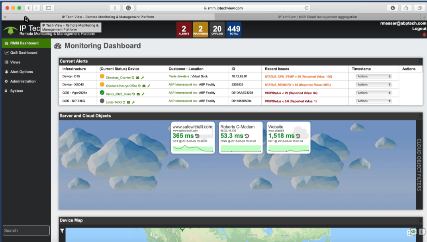The width and height of the screenshot is (427, 242).
Task: Open Actions dropdown for Checkout_Counter row
Action: pos(373,76)
